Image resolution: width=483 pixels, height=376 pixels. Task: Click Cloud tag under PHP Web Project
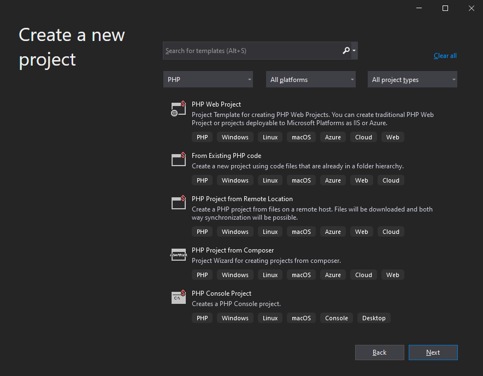(x=363, y=137)
